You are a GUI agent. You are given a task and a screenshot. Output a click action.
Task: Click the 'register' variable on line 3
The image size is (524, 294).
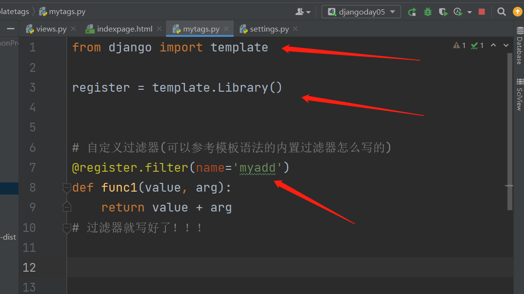[101, 88]
